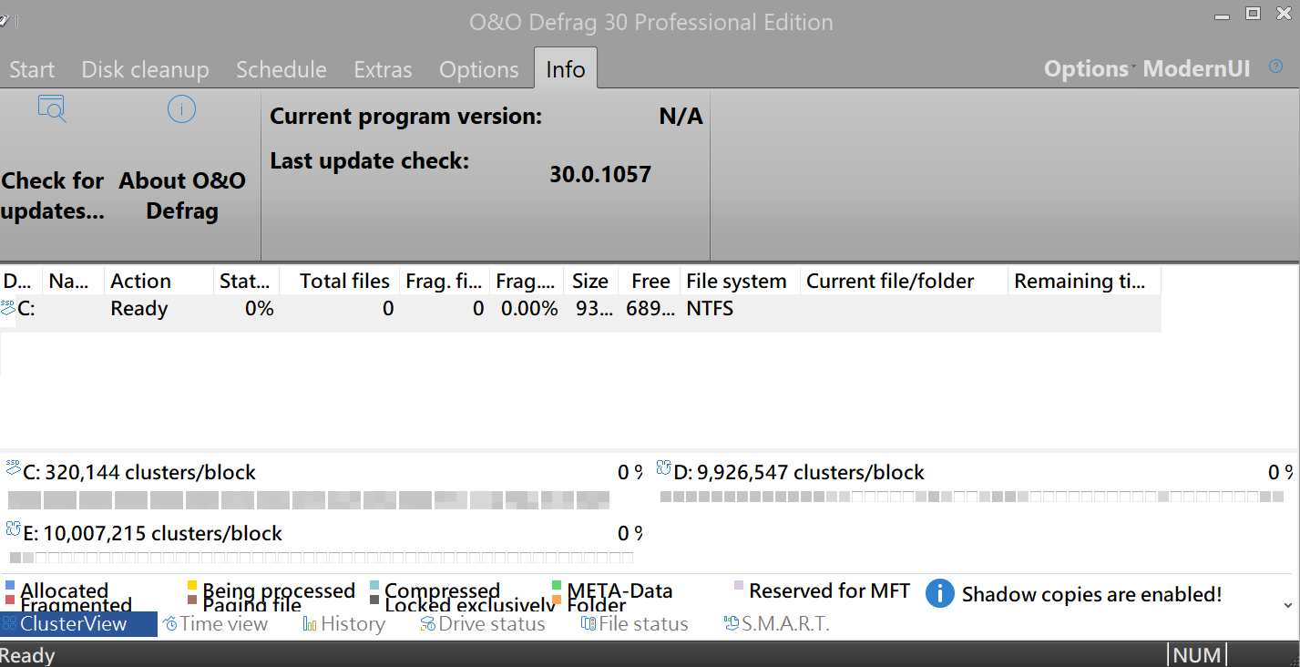
Task: Select the C: drive row in list
Action: (138, 309)
